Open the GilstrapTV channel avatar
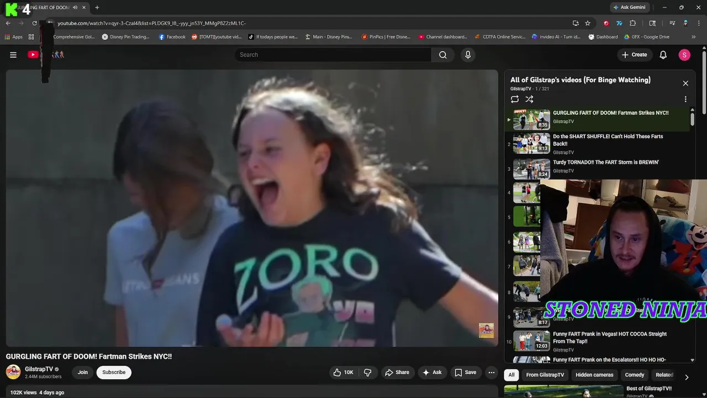 [x=13, y=372]
